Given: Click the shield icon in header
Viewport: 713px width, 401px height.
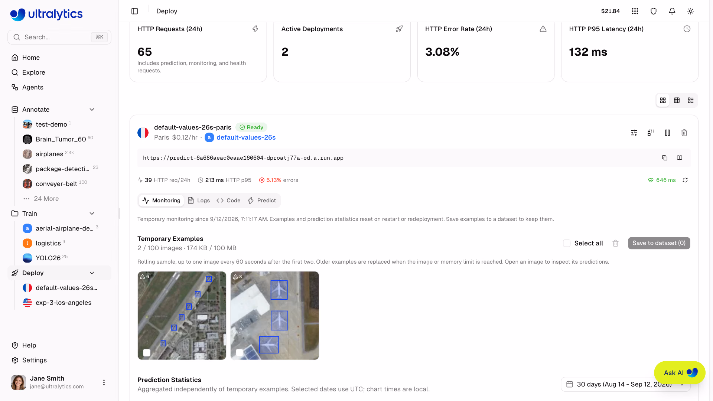Looking at the screenshot, I should click(654, 11).
